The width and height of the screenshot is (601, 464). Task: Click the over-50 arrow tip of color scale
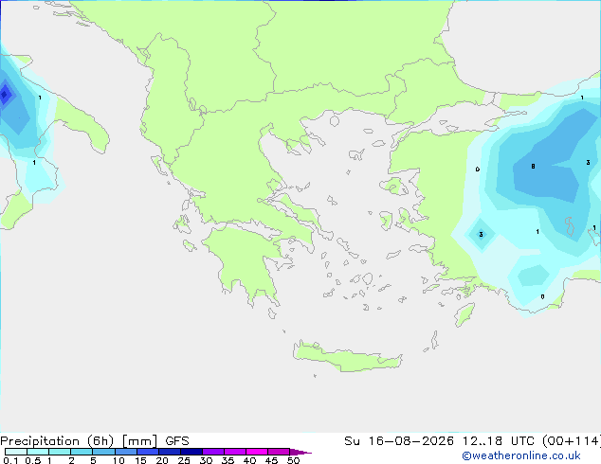click(x=300, y=452)
